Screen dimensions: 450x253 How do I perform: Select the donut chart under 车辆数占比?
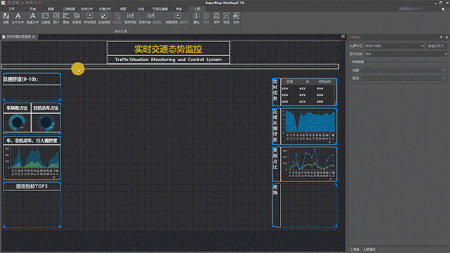coord(17,122)
